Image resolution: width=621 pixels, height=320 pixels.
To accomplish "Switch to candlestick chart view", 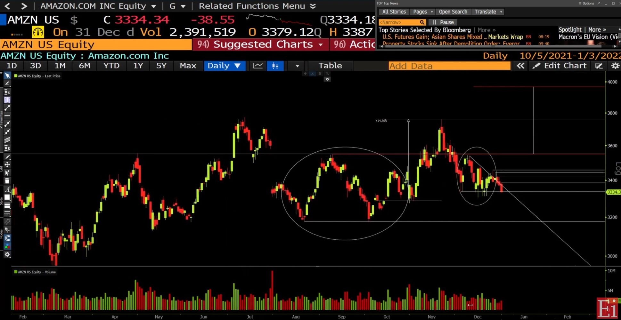I will click(x=275, y=66).
